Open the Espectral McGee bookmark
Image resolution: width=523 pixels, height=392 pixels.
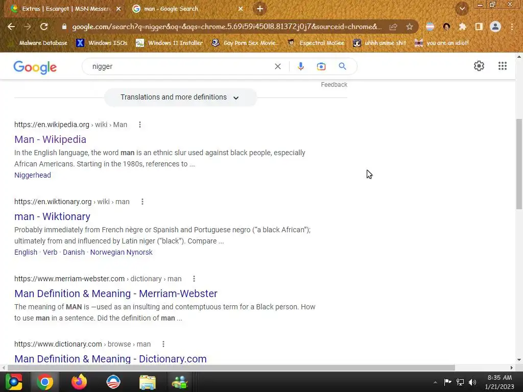click(316, 43)
